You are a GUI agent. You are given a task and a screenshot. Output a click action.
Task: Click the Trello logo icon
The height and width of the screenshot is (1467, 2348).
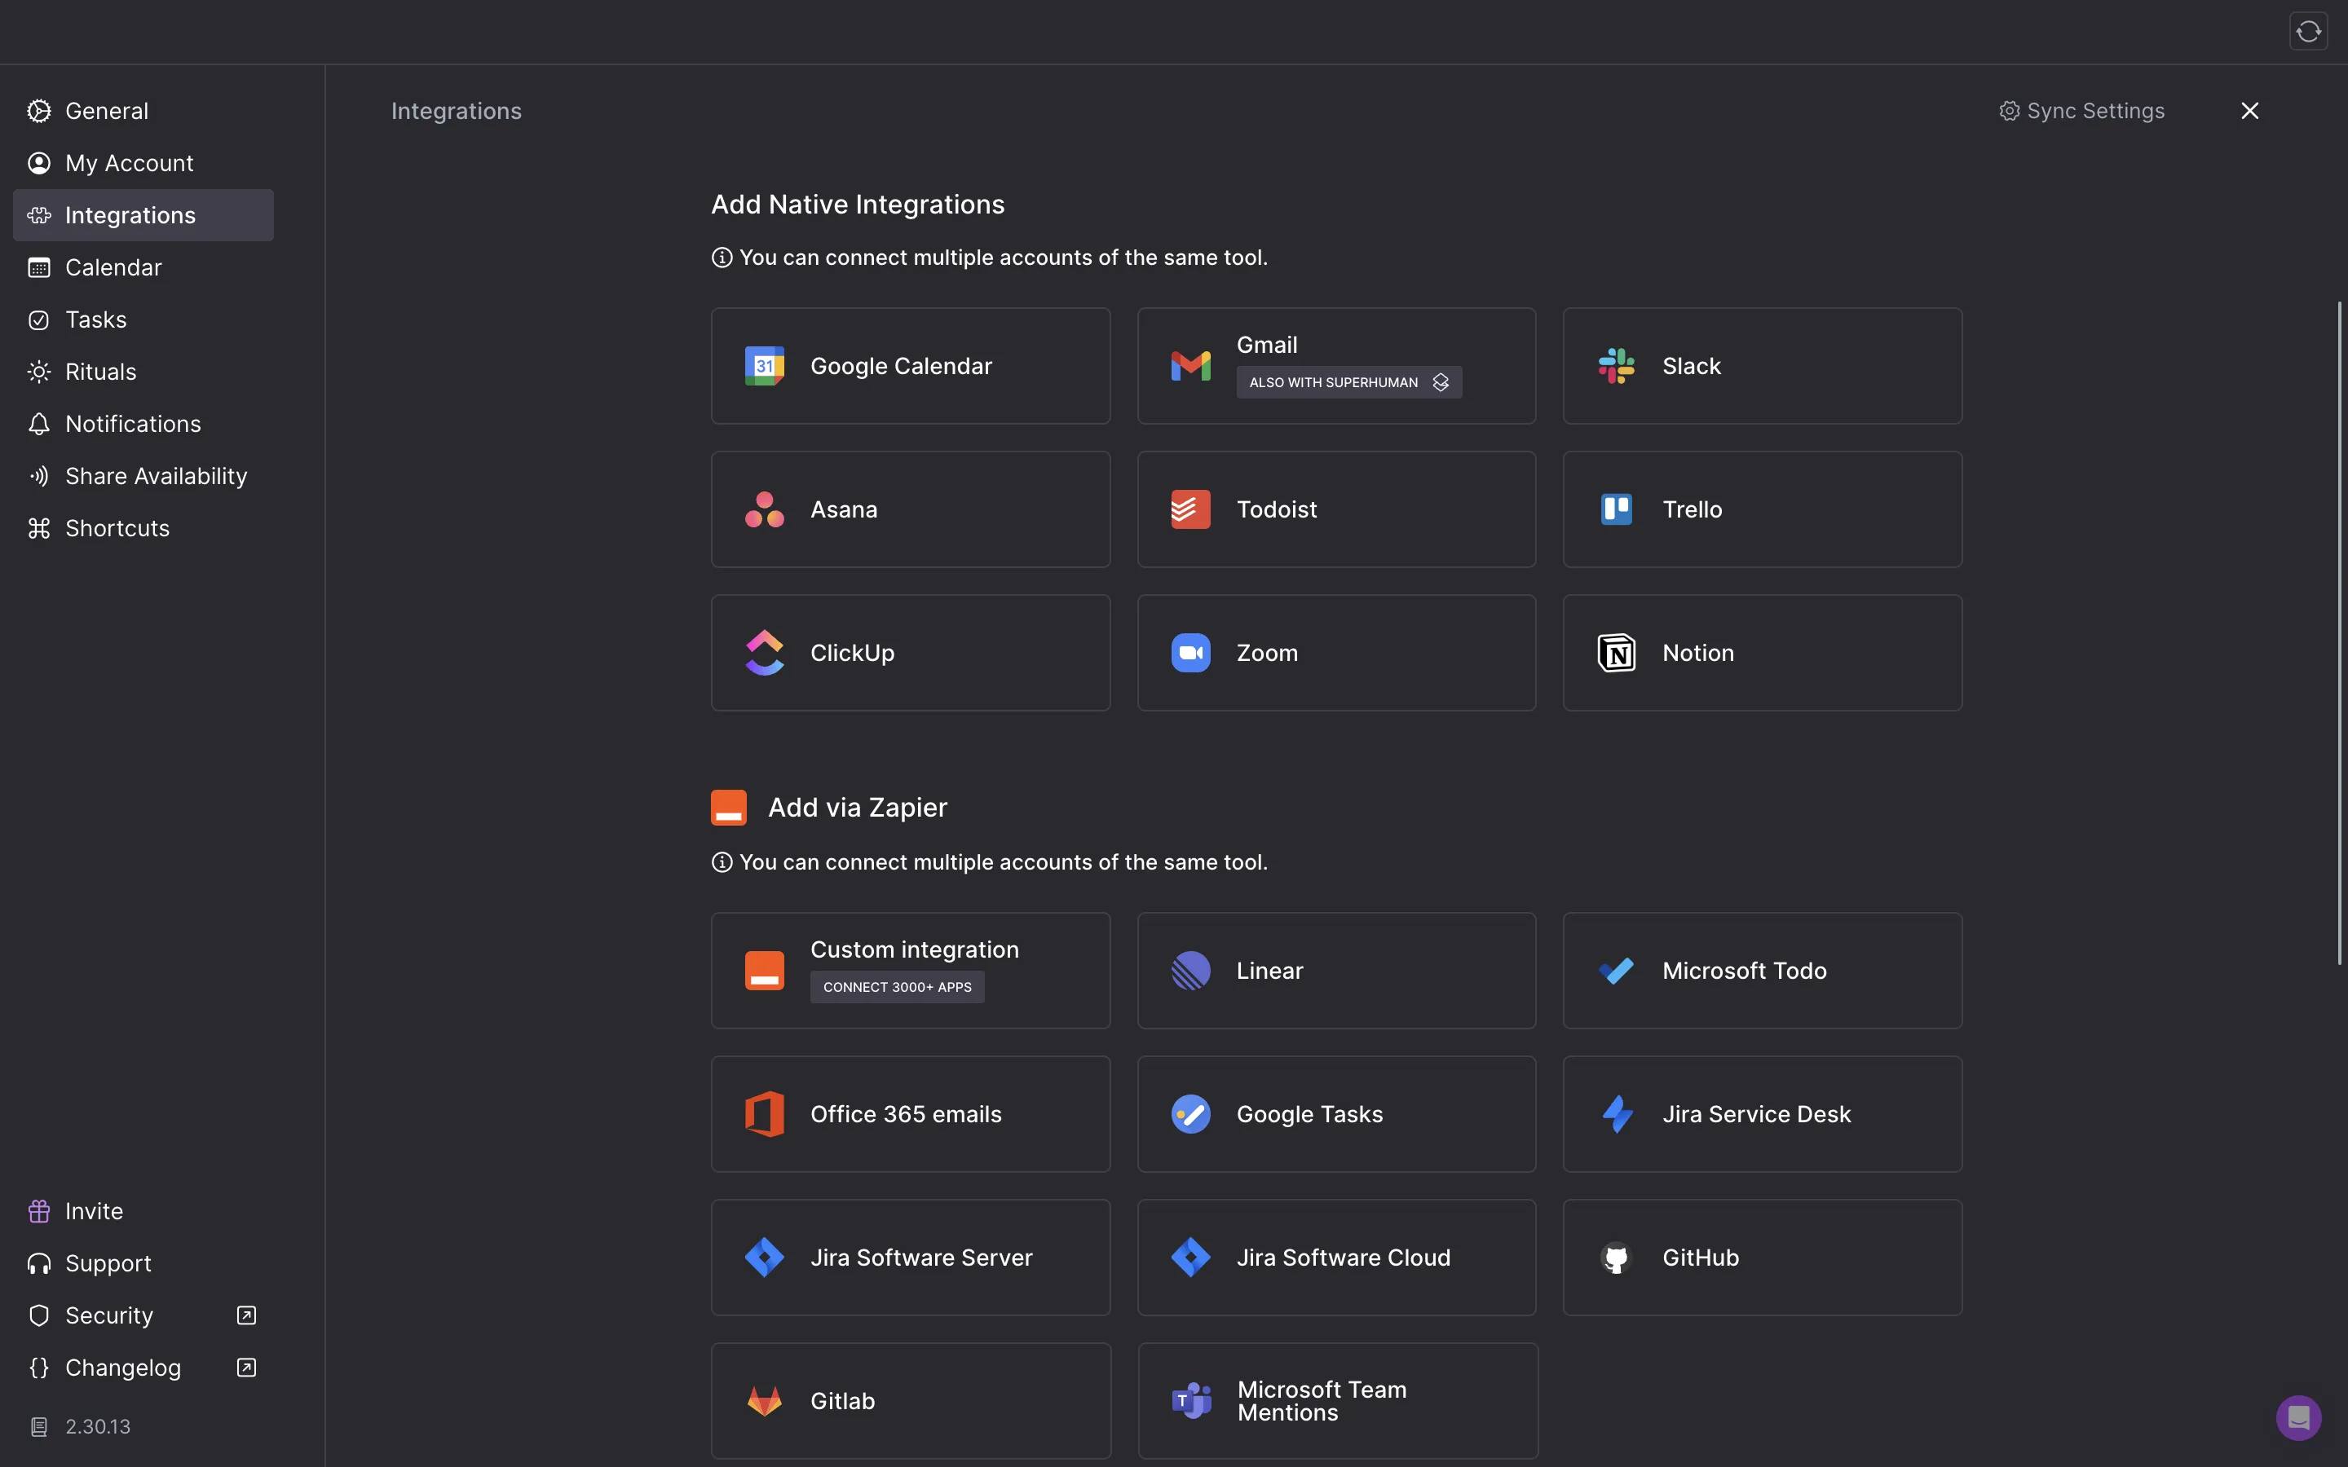pyautogui.click(x=1617, y=509)
